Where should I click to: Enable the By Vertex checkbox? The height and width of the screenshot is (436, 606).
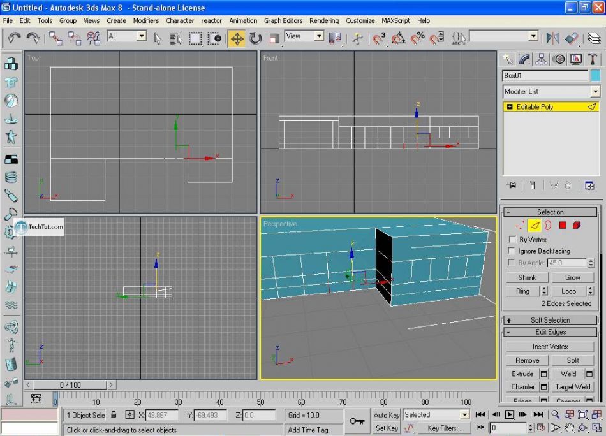[x=512, y=240]
